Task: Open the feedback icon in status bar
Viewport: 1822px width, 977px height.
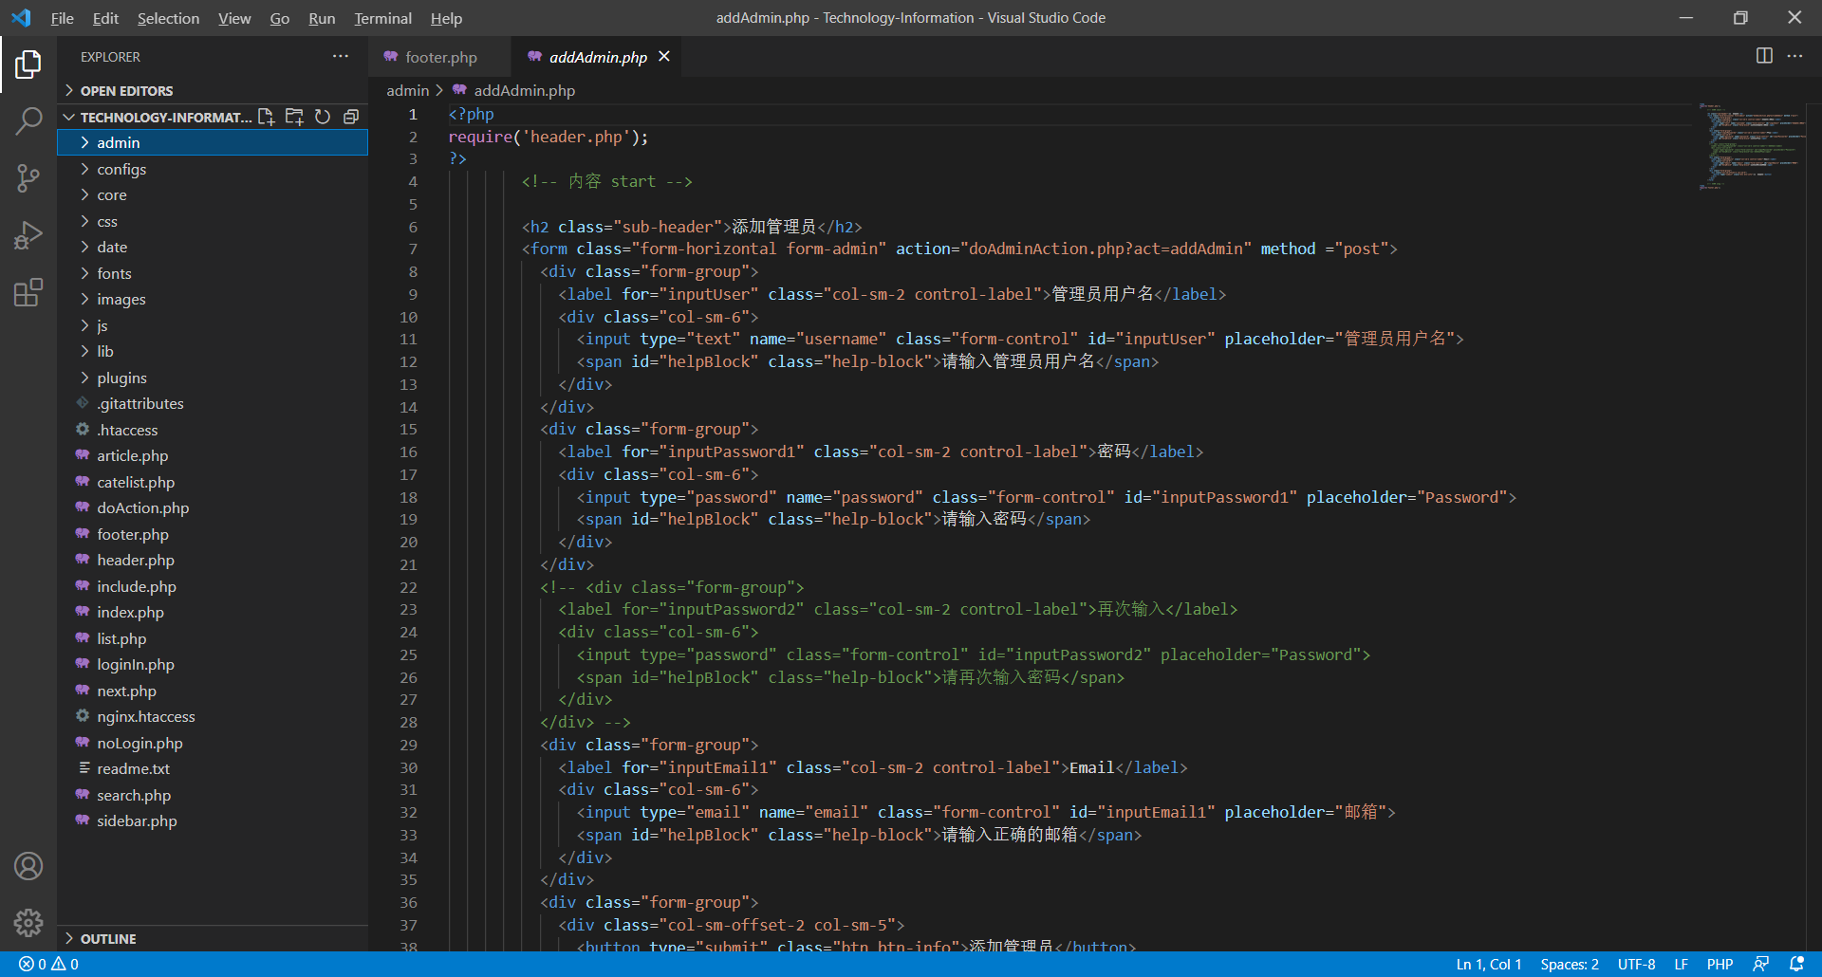Action: [x=1760, y=965]
